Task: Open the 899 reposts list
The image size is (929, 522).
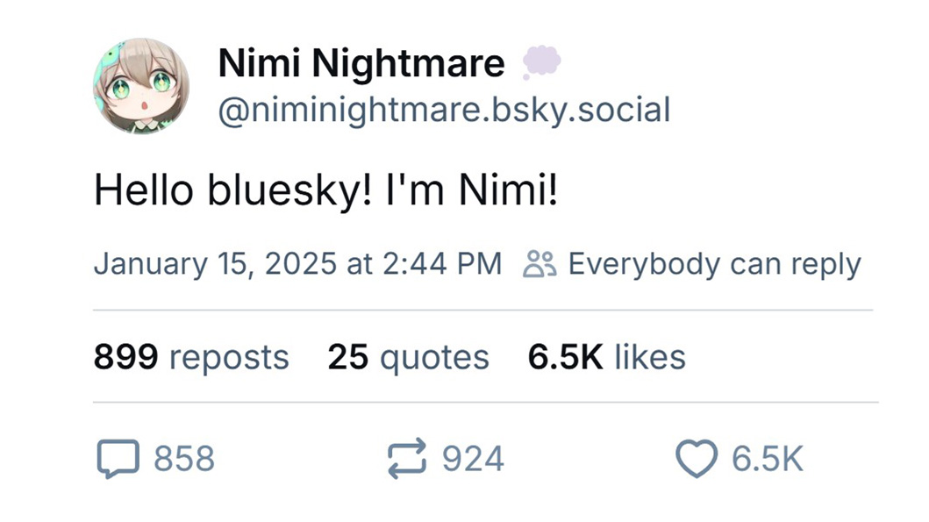Action: (191, 357)
